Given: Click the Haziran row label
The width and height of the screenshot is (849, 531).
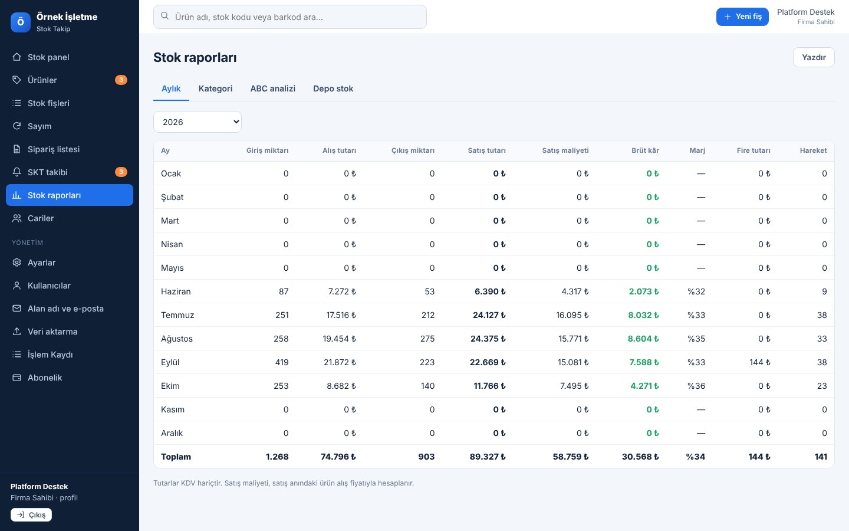Looking at the screenshot, I should pyautogui.click(x=176, y=291).
